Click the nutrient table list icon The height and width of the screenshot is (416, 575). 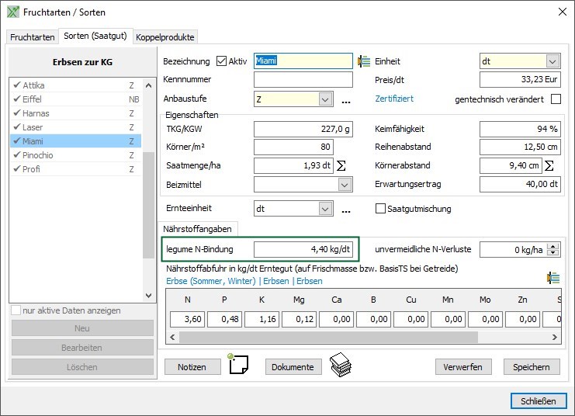click(553, 278)
